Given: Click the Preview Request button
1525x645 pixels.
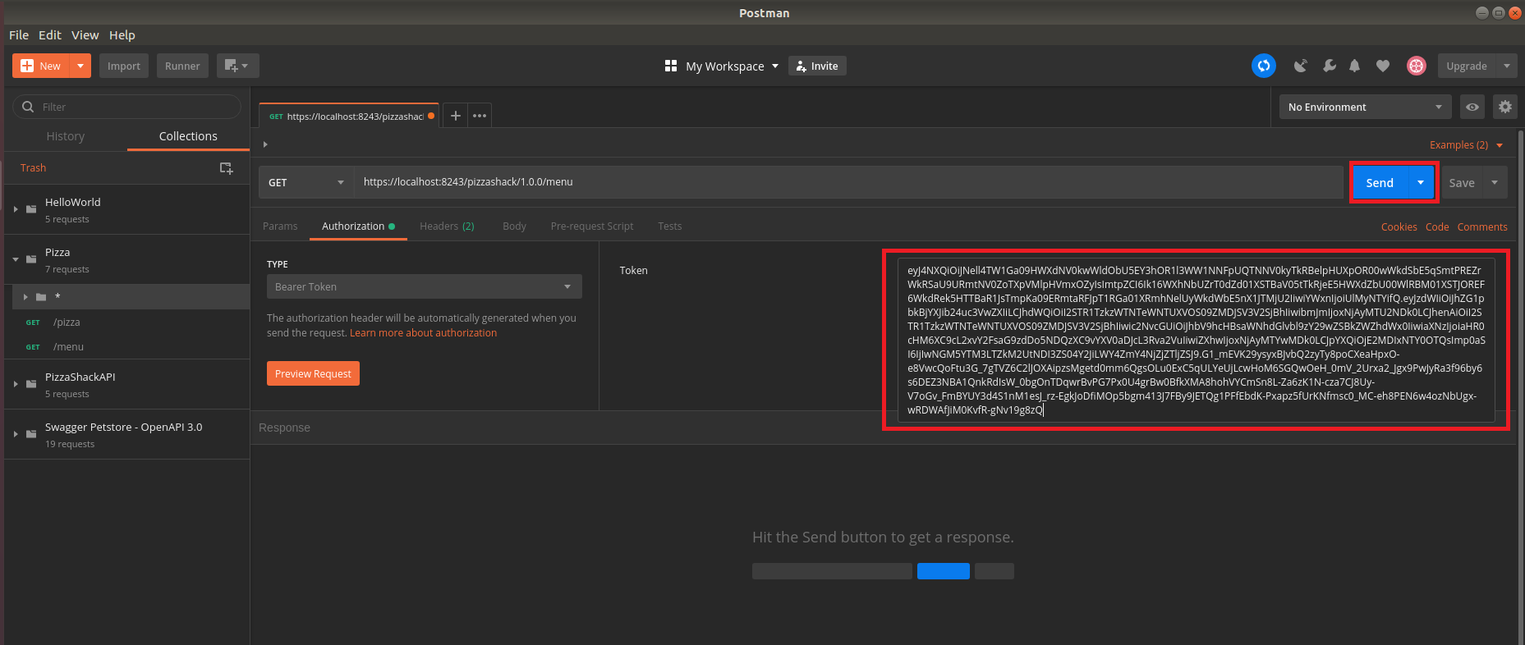Looking at the screenshot, I should point(313,373).
